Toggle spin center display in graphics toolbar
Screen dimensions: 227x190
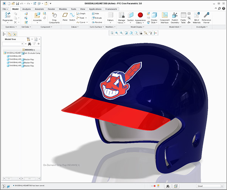155,33
